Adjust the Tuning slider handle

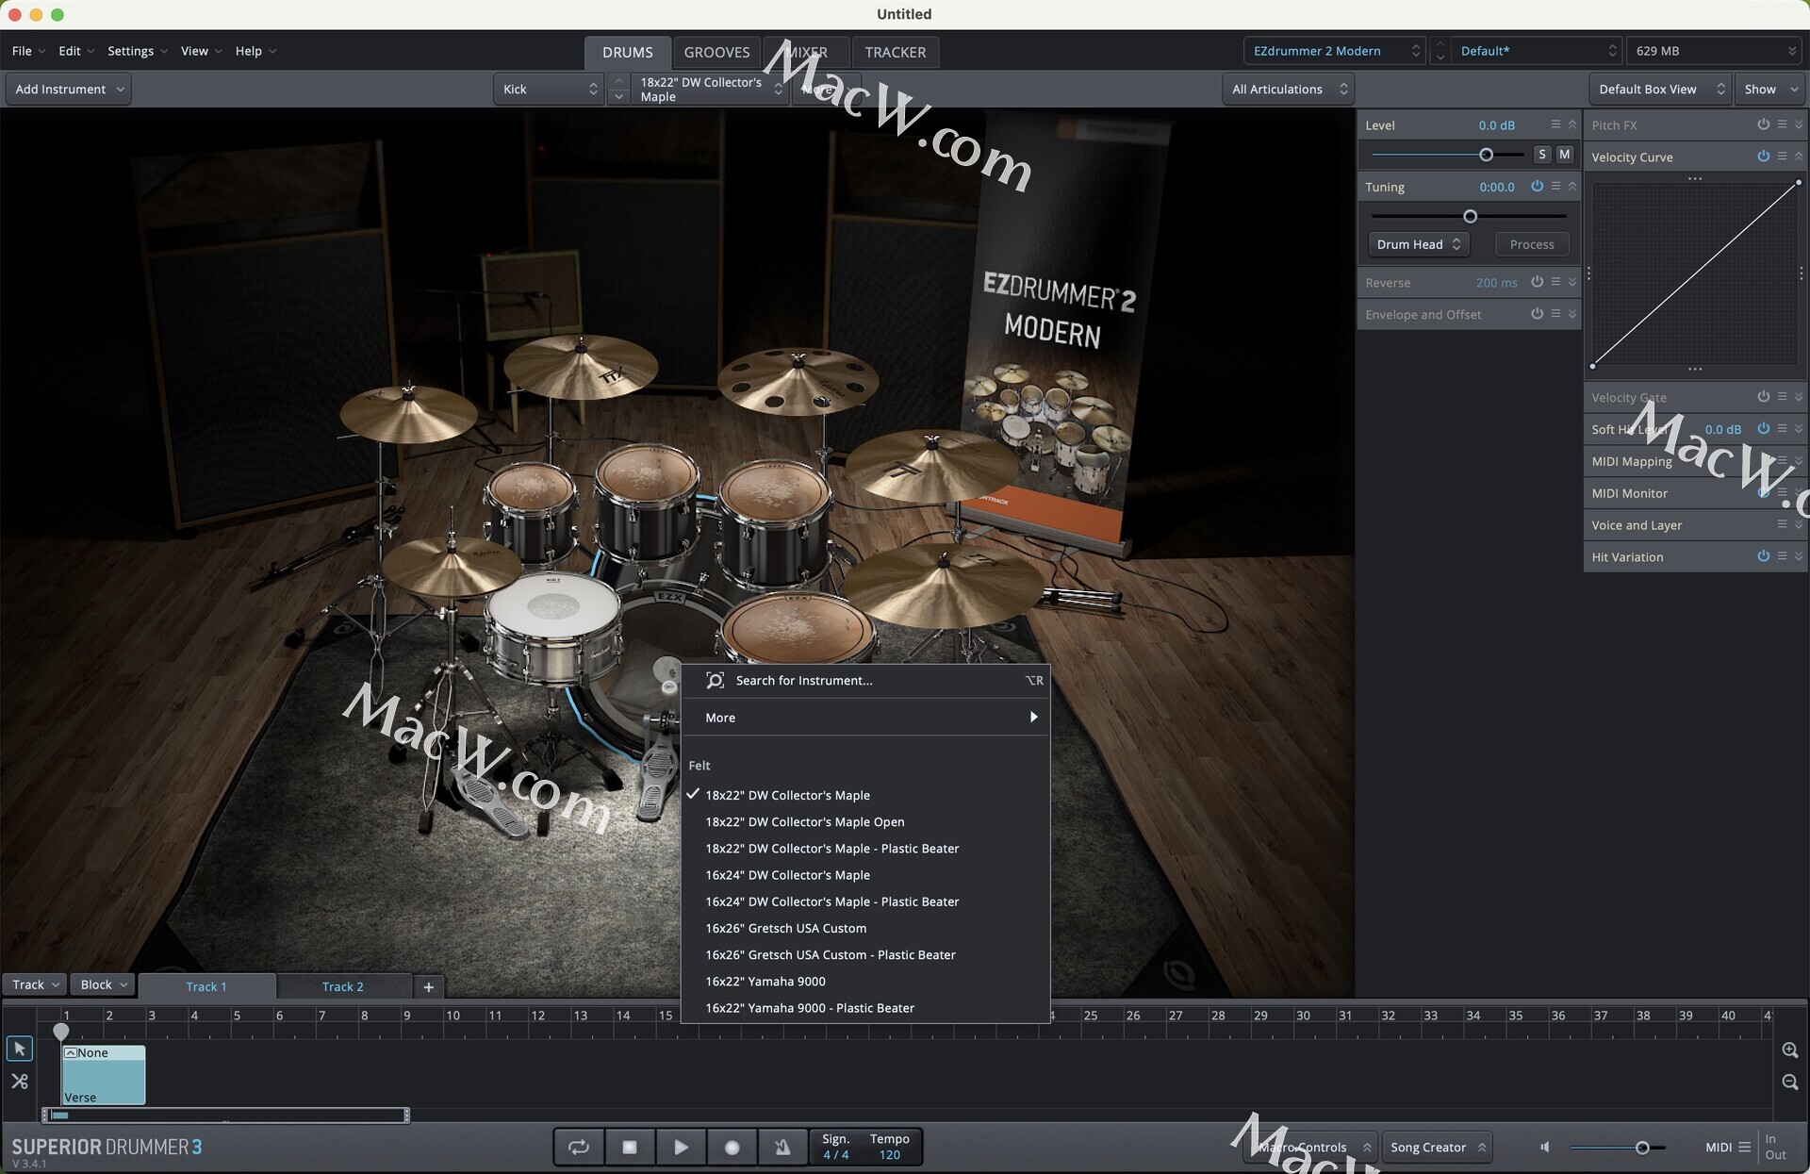1470,217
